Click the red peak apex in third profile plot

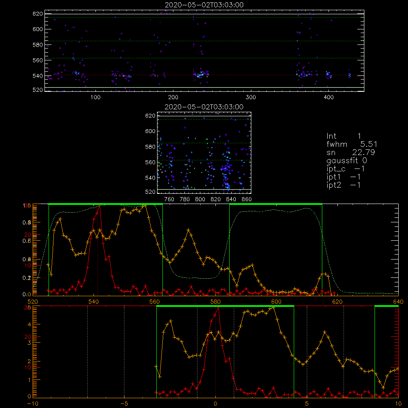point(100,206)
